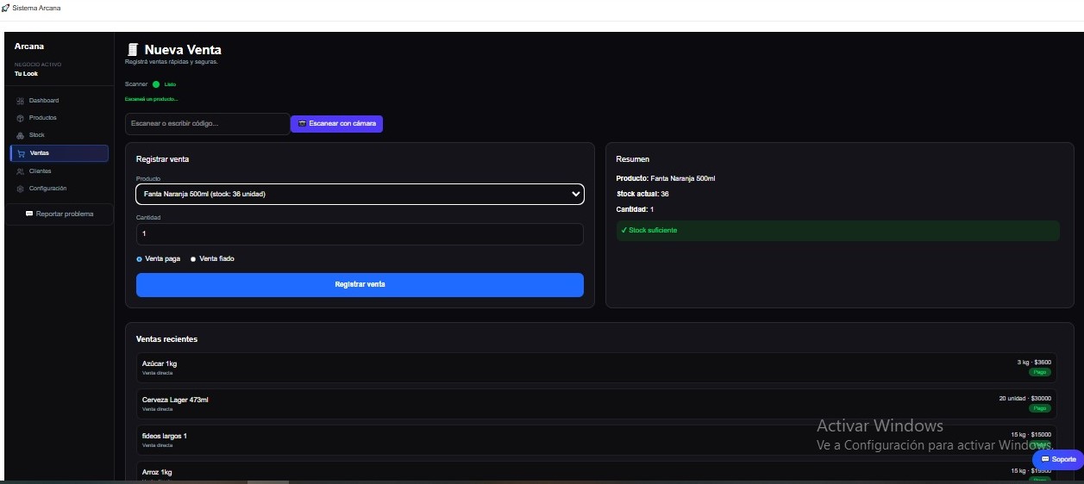Click Reportar problema in the sidebar

(x=60, y=214)
